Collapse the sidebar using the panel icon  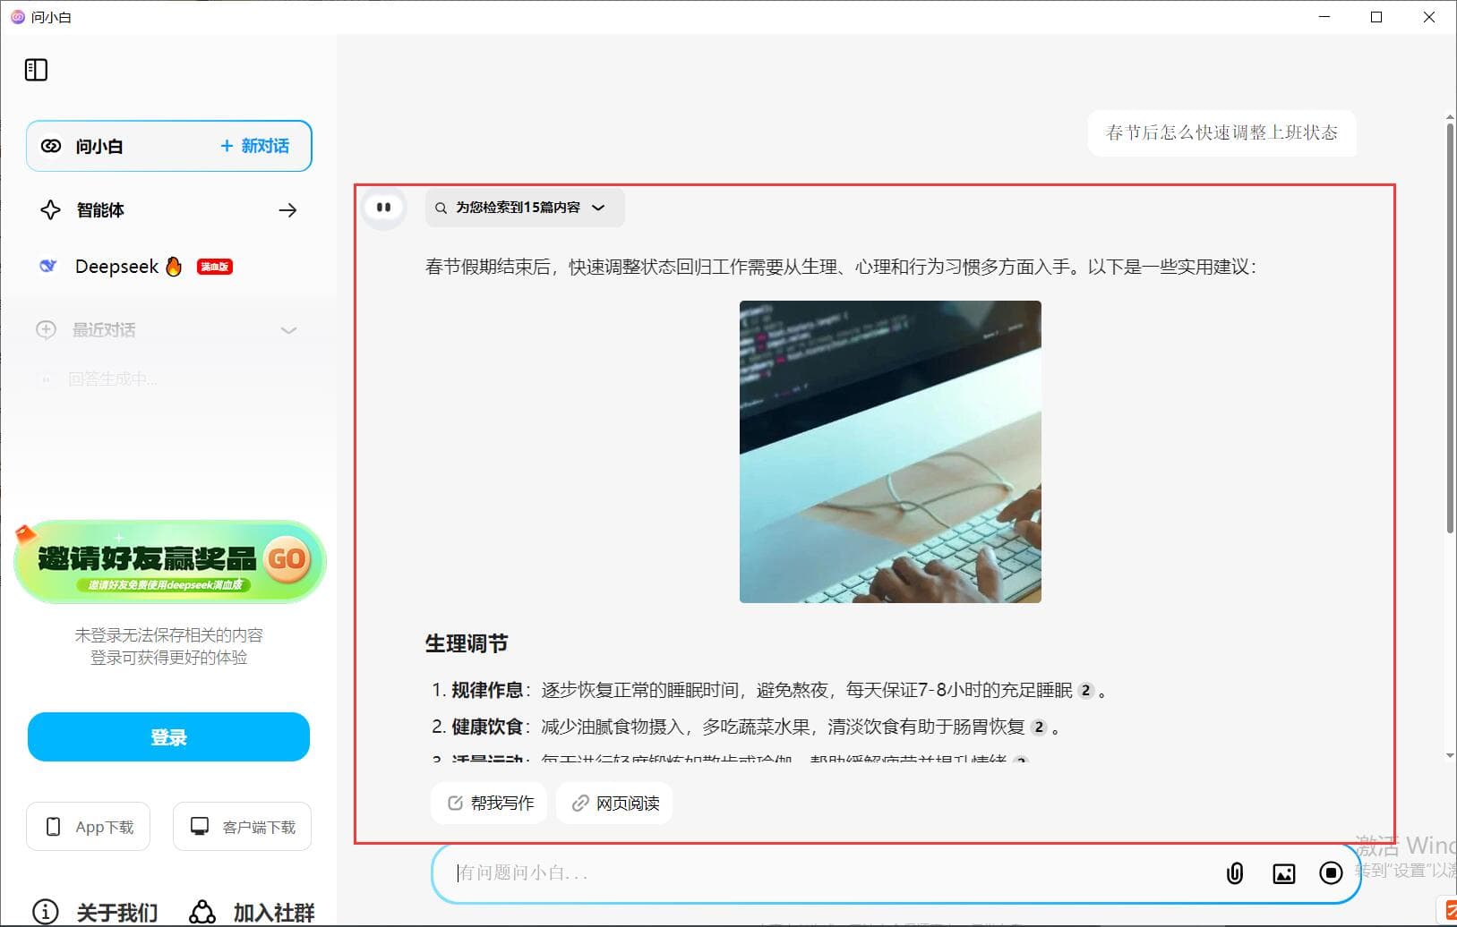(36, 69)
